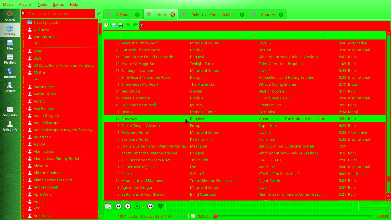Switch to the Reflective Christian Music tab
The height and width of the screenshot is (220, 391).
point(214,15)
